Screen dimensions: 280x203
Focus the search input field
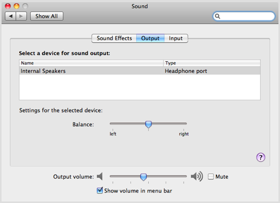point(244,16)
